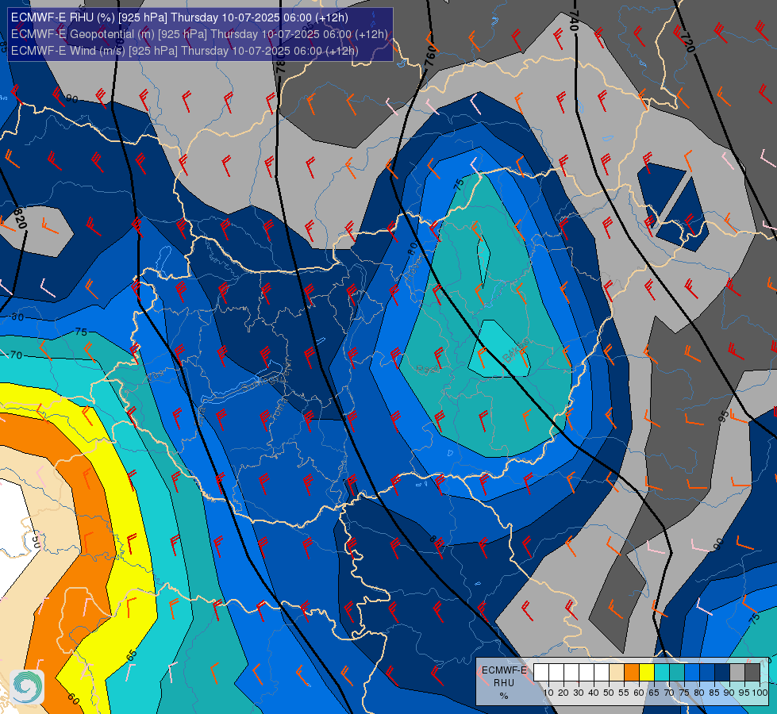The height and width of the screenshot is (714, 777).
Task: Pick the dark gray 95–100% legend swatch
Action: coord(752,672)
